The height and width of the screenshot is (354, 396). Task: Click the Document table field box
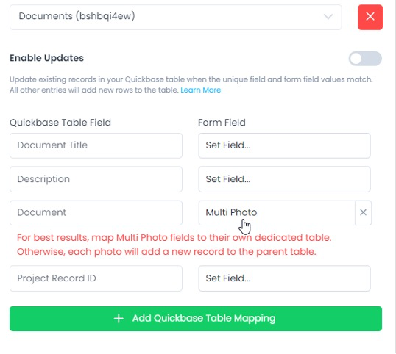pos(96,213)
